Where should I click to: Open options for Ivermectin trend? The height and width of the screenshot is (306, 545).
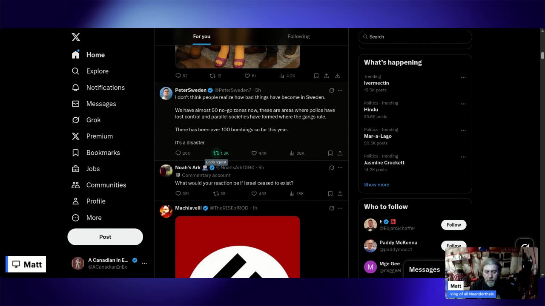point(463,77)
